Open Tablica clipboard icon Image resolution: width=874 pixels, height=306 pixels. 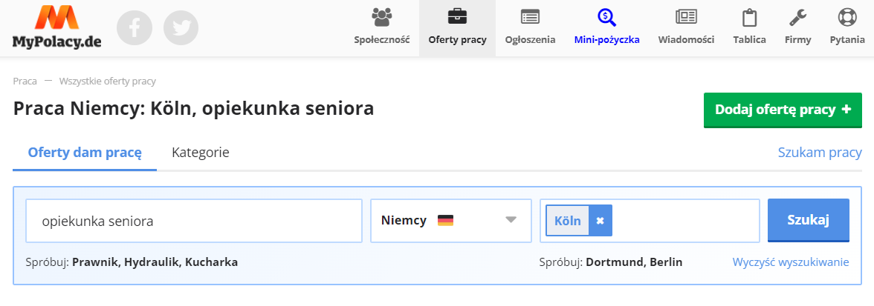[749, 16]
